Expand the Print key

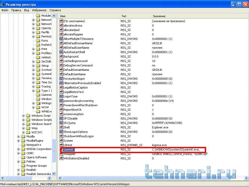[33, 49]
